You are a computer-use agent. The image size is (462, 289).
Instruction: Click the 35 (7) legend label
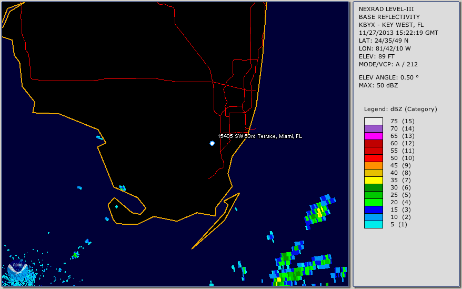click(x=400, y=180)
